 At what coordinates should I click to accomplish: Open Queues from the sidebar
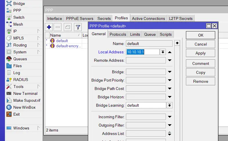[20, 59]
